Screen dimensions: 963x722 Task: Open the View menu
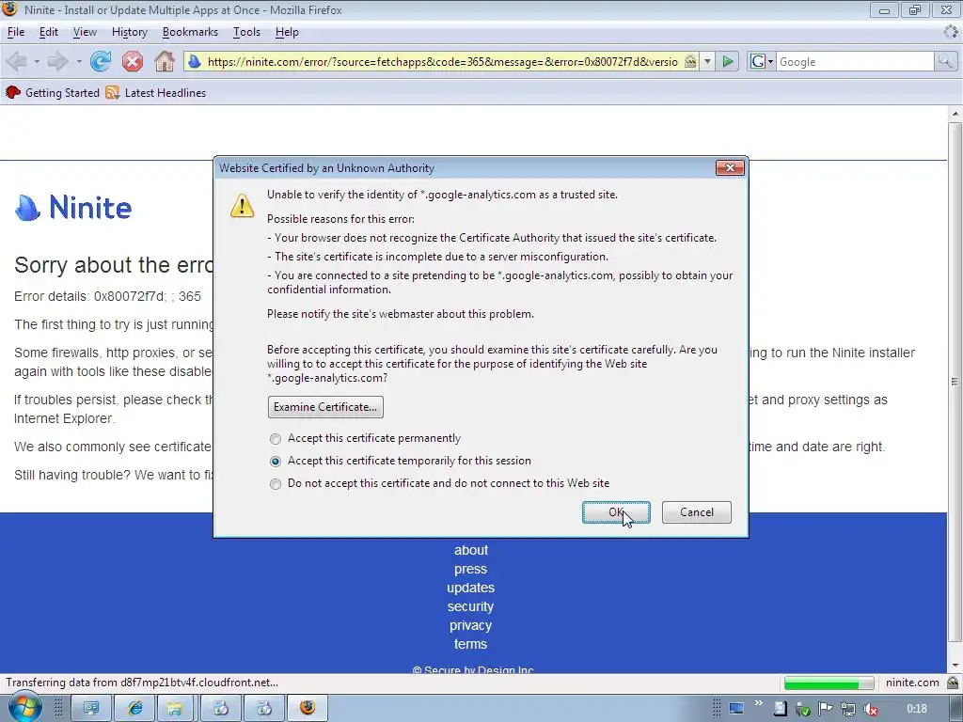point(85,32)
